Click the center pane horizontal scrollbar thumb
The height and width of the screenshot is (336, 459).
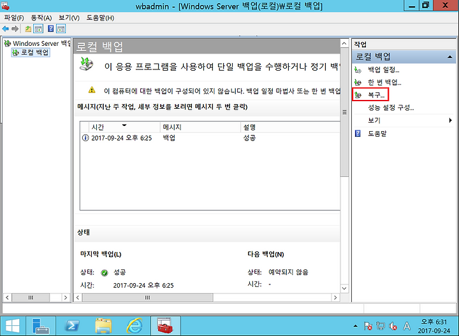point(147,298)
